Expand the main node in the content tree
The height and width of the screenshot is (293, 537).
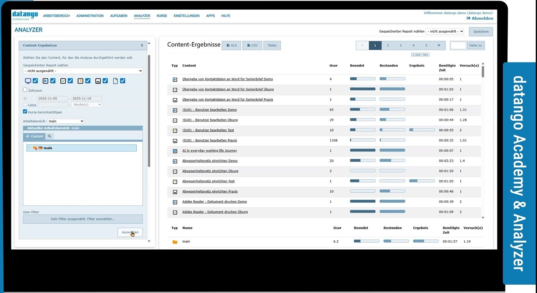[x=28, y=148]
